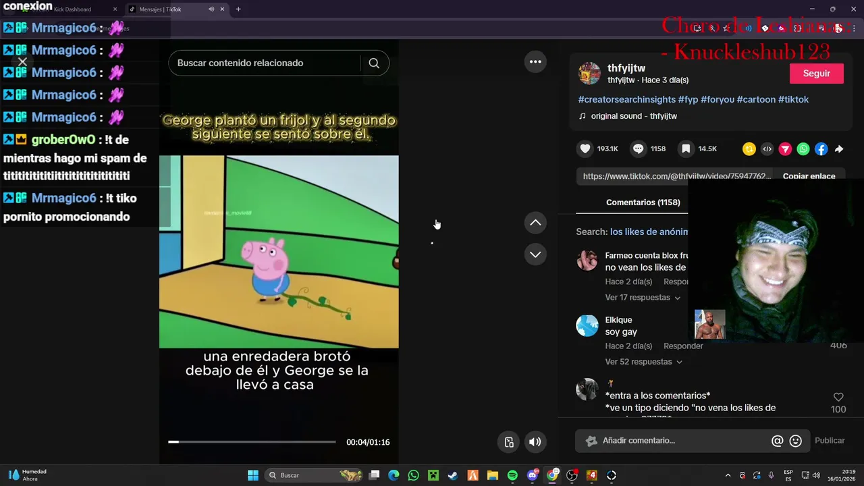This screenshot has height=486, width=864.
Task: Reply to Elkique's comment
Action: click(683, 346)
